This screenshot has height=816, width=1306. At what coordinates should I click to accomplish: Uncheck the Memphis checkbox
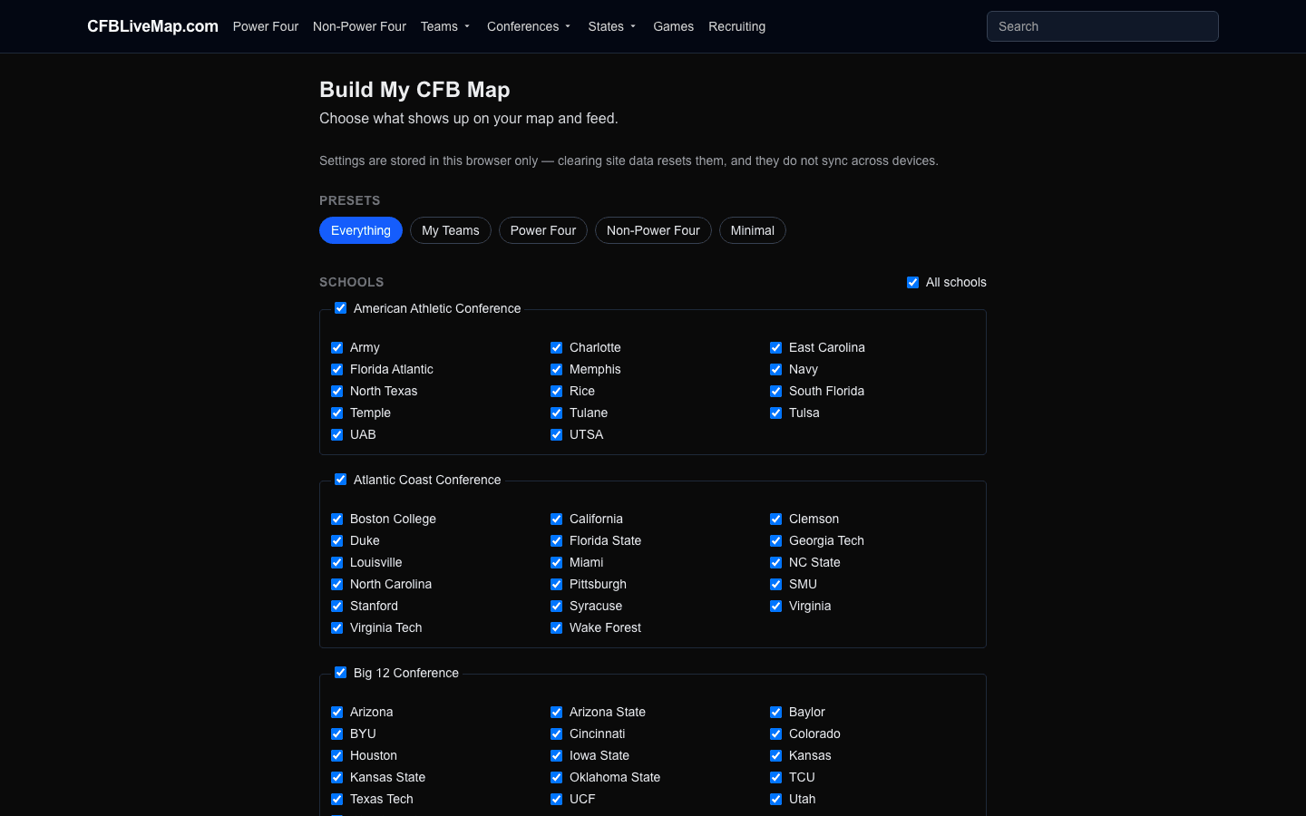point(556,369)
